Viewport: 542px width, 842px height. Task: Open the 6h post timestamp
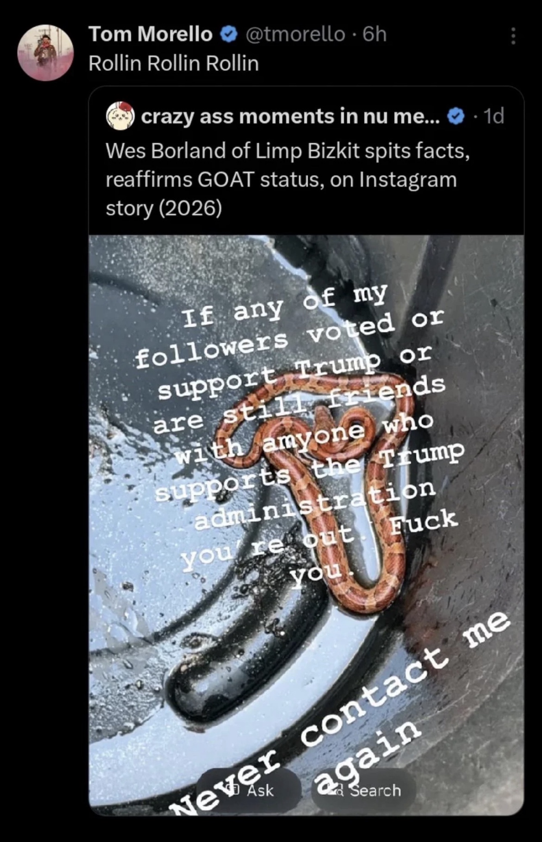374,35
